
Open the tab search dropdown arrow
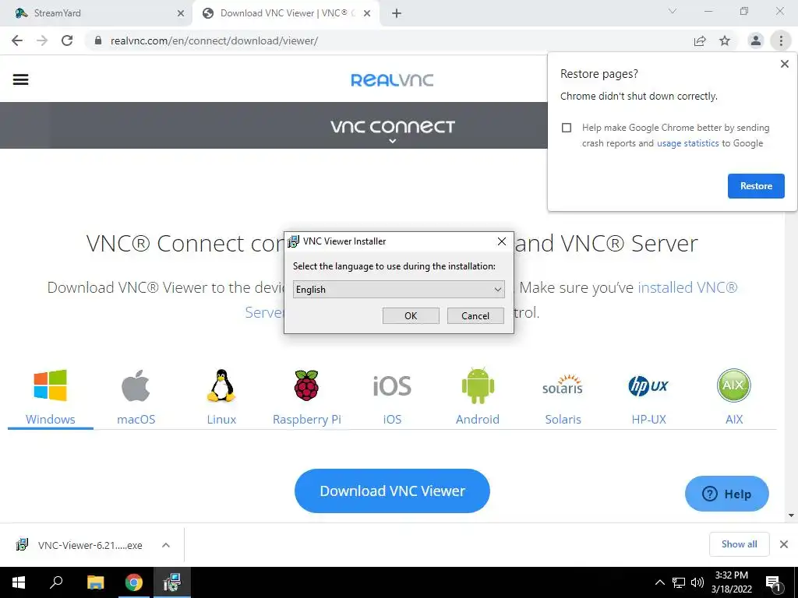point(673,11)
